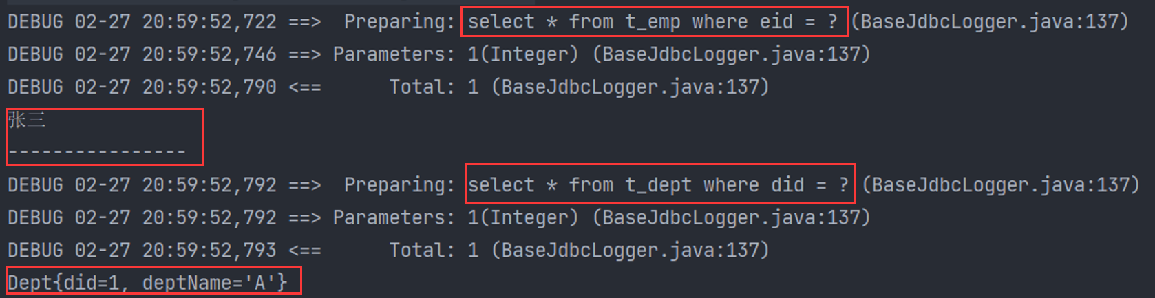Click the select from t_dept SQL statement
The width and height of the screenshot is (1155, 298).
point(658,185)
